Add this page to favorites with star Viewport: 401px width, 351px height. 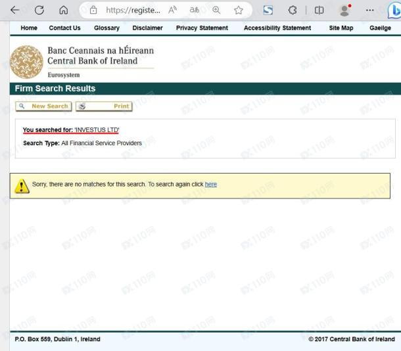pos(239,11)
